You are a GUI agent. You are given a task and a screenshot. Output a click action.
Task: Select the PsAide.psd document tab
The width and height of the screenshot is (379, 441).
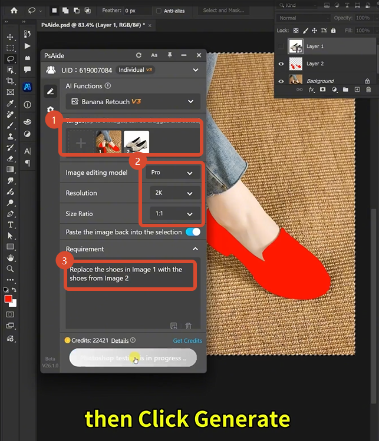pyautogui.click(x=93, y=25)
